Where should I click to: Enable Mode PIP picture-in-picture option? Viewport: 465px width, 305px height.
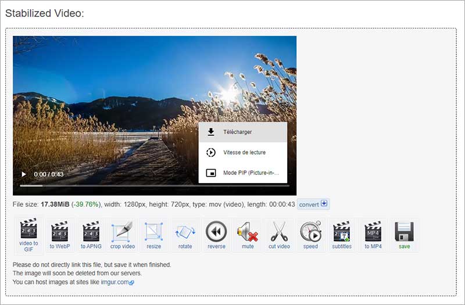(243, 173)
